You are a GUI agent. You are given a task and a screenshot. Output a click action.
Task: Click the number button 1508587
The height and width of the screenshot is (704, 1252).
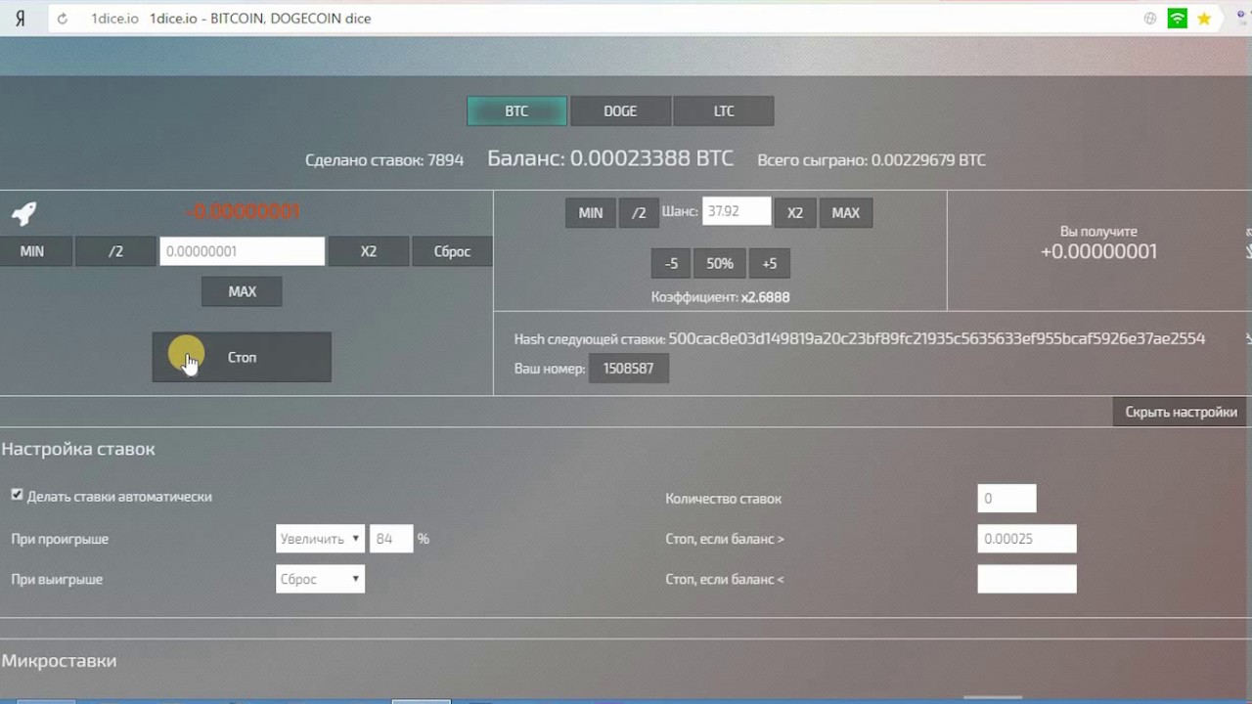629,369
